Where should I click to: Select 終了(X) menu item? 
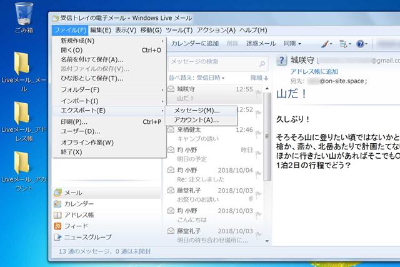tap(109, 152)
